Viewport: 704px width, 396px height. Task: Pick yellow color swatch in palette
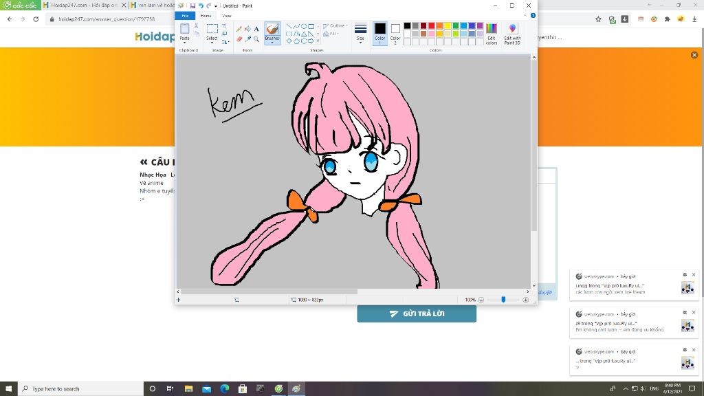click(448, 26)
